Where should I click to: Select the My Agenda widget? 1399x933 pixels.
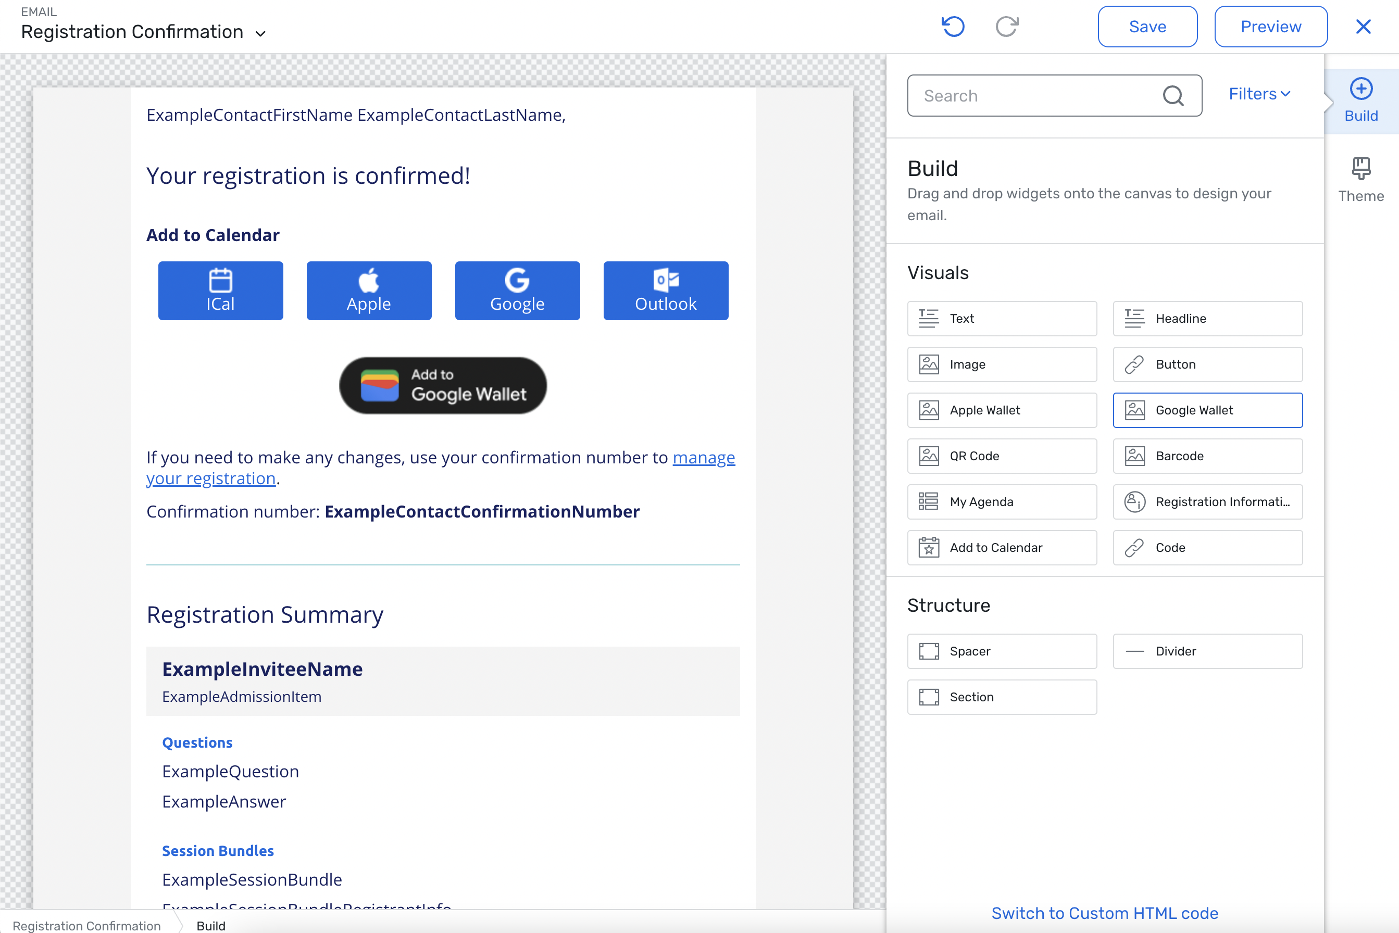(x=1002, y=501)
